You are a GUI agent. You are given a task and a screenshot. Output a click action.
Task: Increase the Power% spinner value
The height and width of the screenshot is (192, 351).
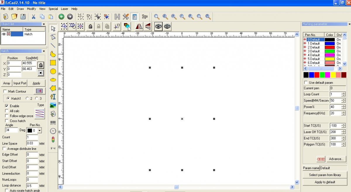[x=343, y=106]
